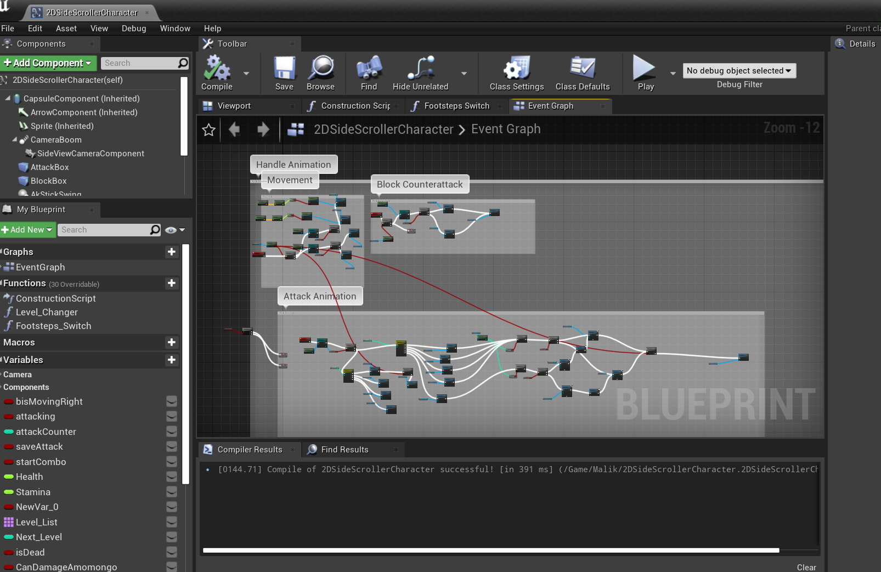Open the Find tool
Screen dimensions: 881x572
(x=368, y=73)
